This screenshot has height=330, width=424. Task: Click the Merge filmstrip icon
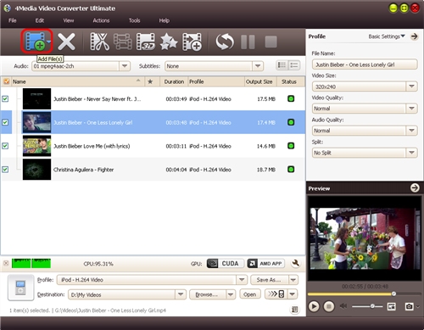tap(123, 42)
